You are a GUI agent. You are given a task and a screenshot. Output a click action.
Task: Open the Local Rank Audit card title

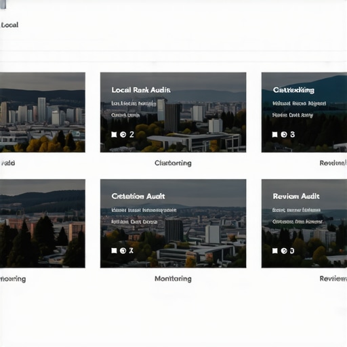click(x=141, y=90)
